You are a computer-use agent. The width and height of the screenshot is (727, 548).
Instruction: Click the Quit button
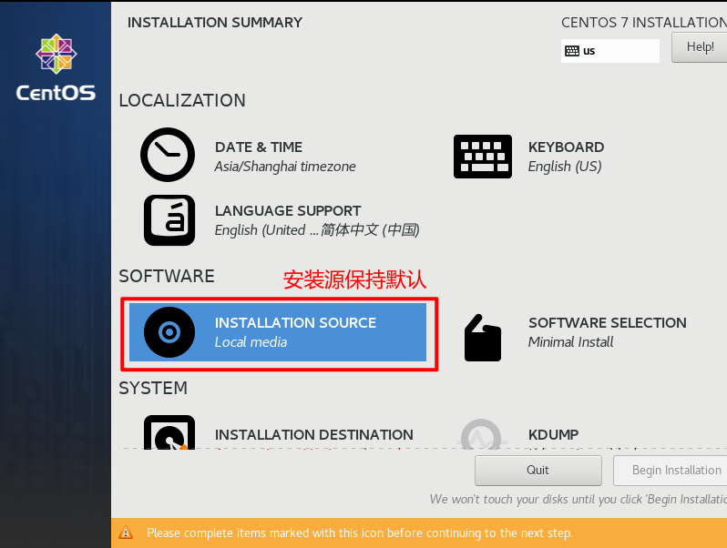tap(538, 471)
